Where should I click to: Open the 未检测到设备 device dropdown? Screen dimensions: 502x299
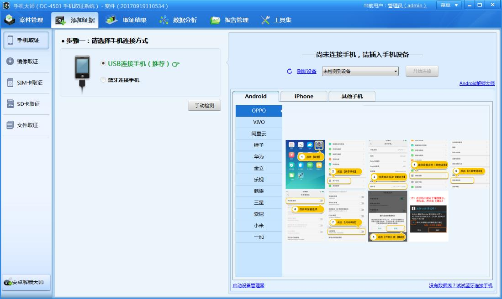point(360,71)
